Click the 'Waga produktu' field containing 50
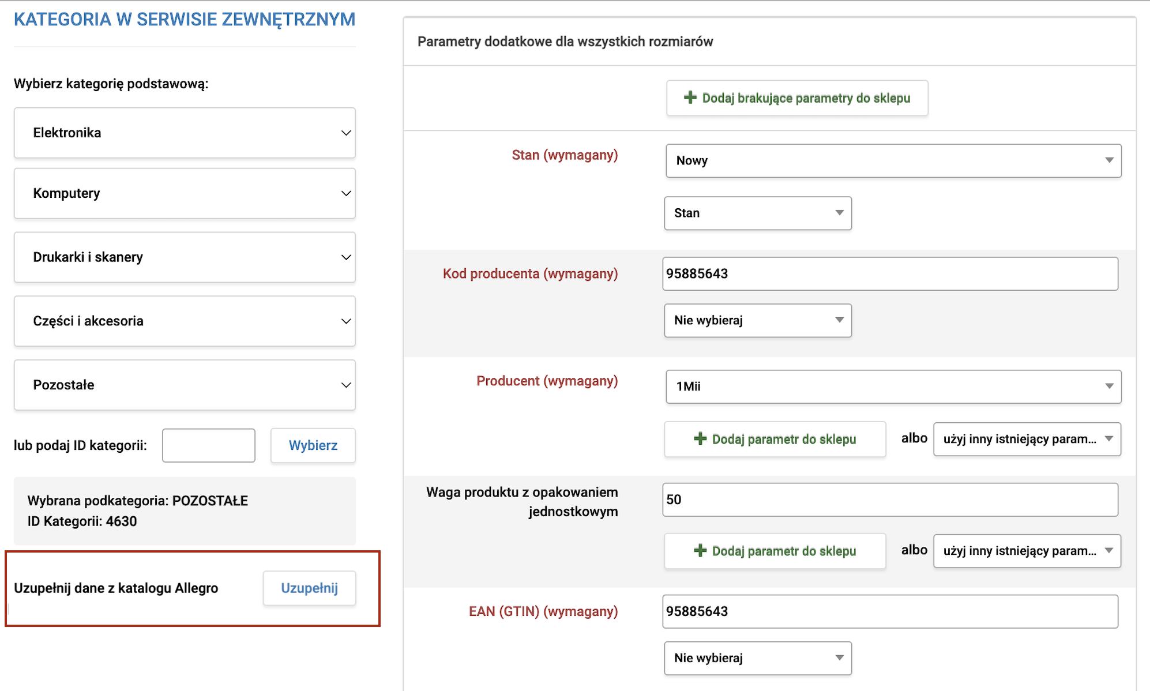 point(889,500)
